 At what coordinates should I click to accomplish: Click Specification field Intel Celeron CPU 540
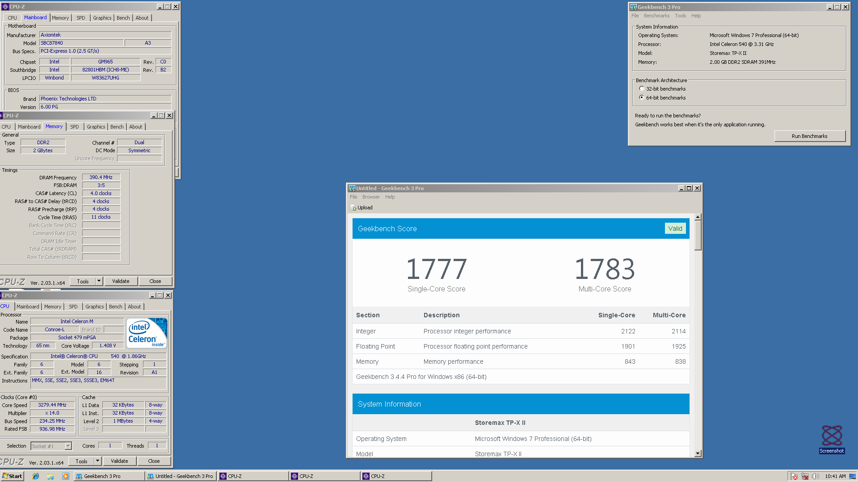[98, 356]
